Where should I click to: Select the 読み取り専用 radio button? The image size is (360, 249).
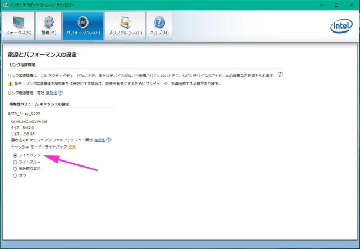coord(15,169)
